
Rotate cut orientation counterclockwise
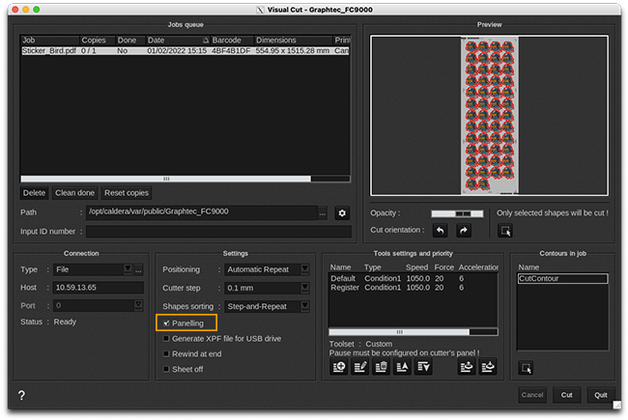[x=440, y=231]
